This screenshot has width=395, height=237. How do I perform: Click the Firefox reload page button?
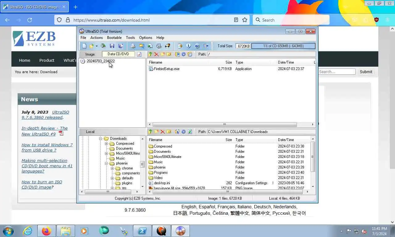pos(30,20)
